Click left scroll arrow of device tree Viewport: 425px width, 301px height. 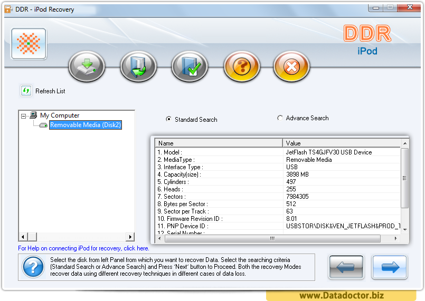click(x=23, y=237)
